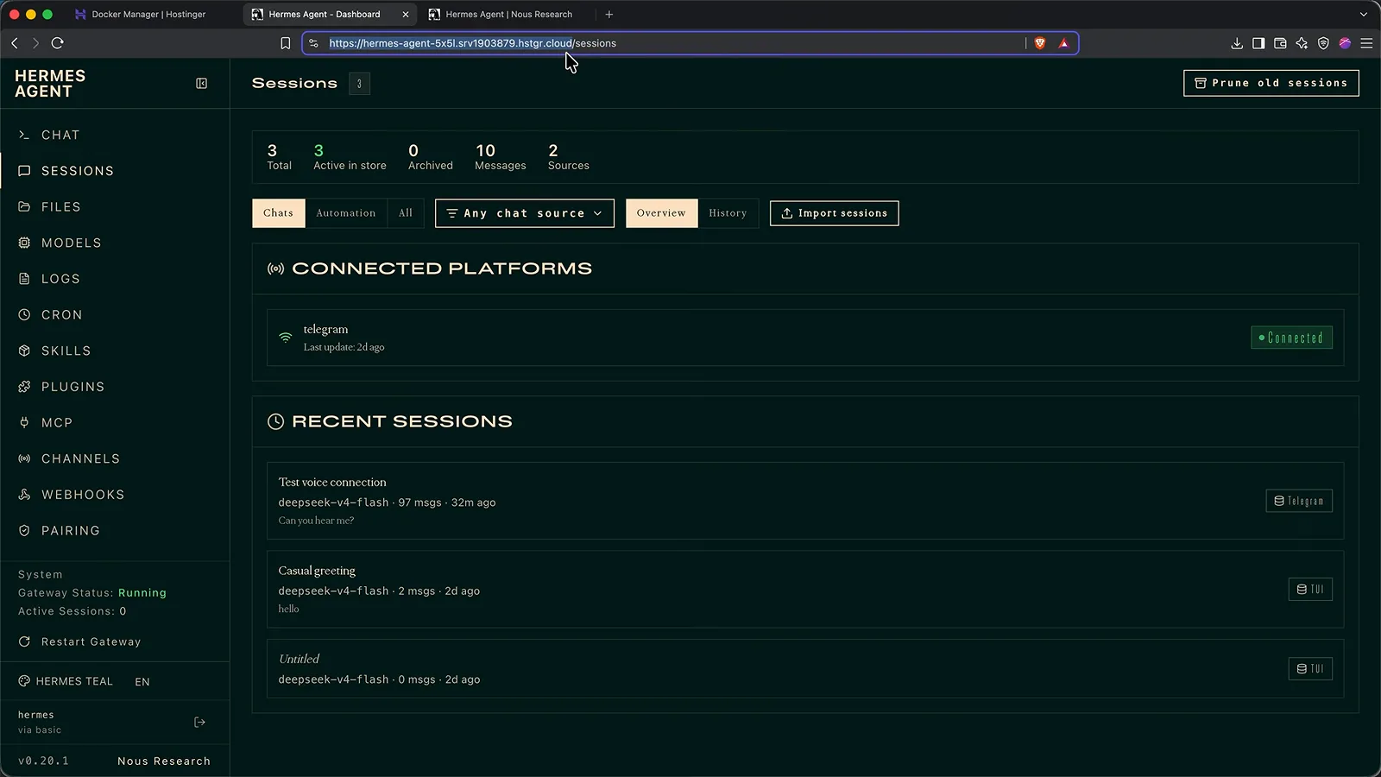This screenshot has height=777, width=1381.
Task: Restart the gateway
Action: pos(79,641)
